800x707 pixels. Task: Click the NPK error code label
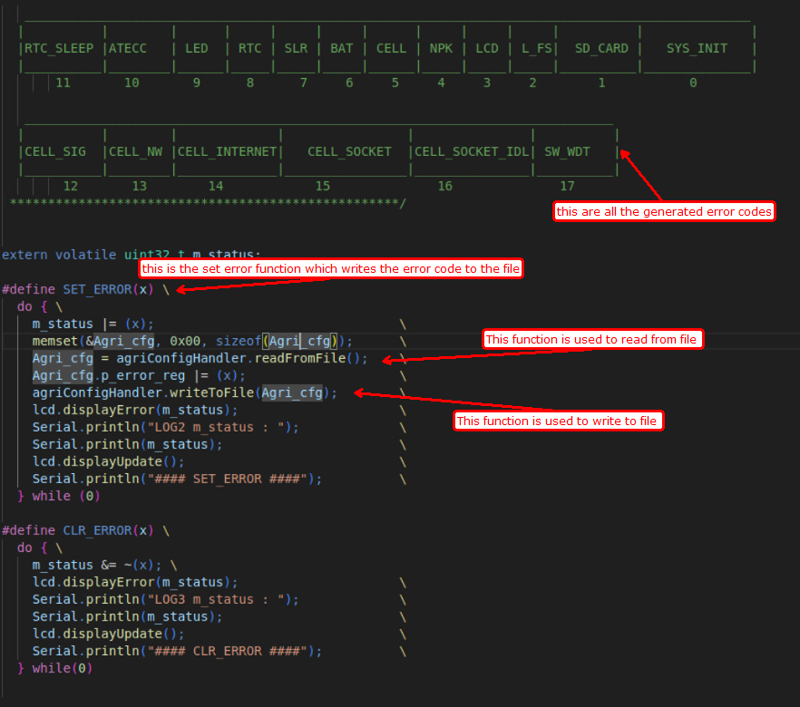click(441, 48)
